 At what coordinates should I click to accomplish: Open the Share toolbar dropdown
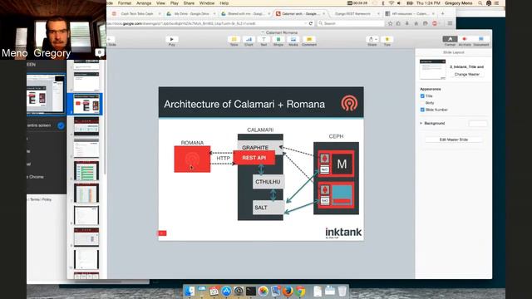[372, 40]
